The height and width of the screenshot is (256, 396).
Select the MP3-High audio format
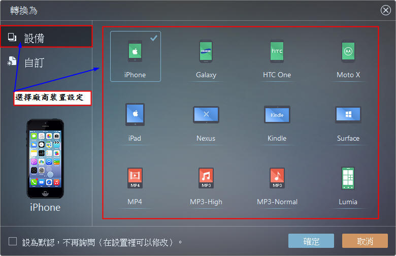coord(206,178)
